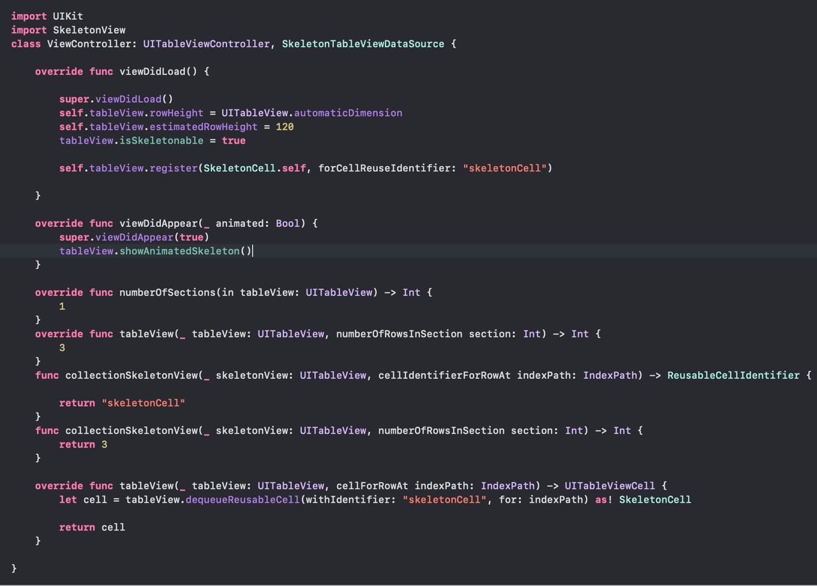The height and width of the screenshot is (586, 817).
Task: Click 'super.viewDidLoad()' call
Action: [x=116, y=99]
